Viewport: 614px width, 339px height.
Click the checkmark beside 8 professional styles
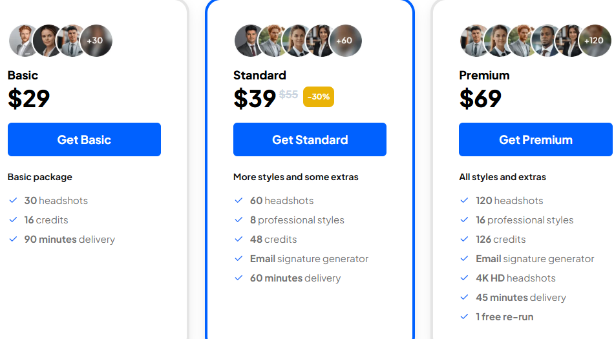(x=239, y=220)
